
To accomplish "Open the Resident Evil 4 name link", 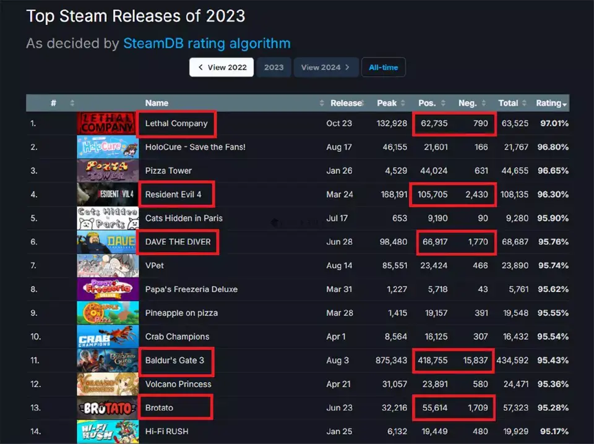I will click(173, 195).
